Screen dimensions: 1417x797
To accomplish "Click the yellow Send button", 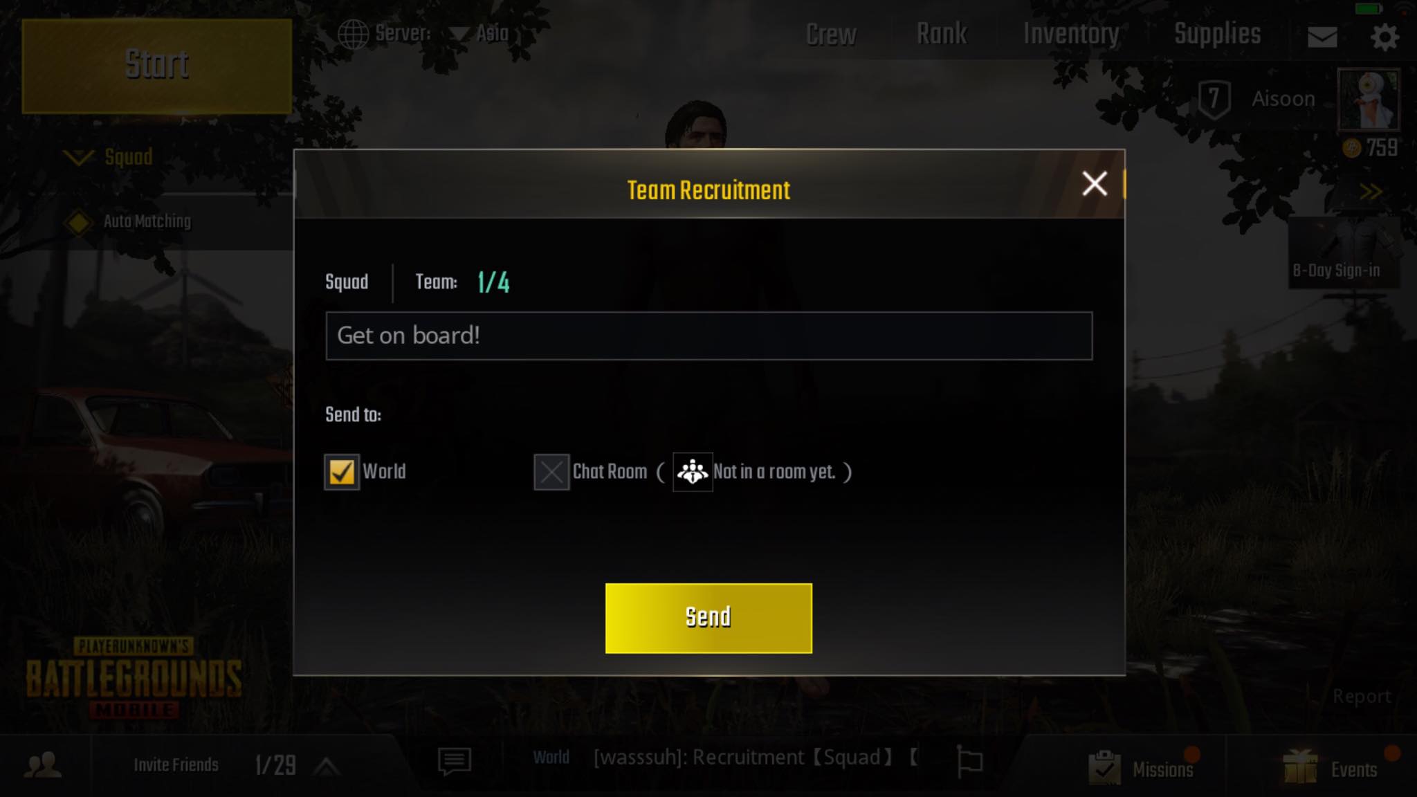I will [708, 618].
